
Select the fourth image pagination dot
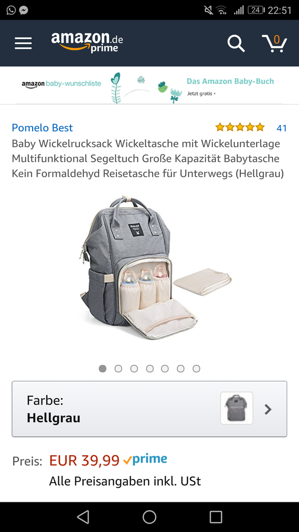click(x=150, y=368)
